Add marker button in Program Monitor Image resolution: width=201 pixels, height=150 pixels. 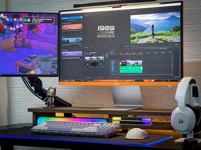(x=145, y=49)
